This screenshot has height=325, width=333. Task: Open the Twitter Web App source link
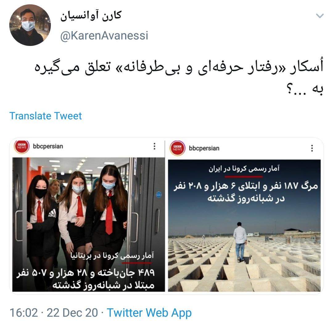[x=149, y=313]
